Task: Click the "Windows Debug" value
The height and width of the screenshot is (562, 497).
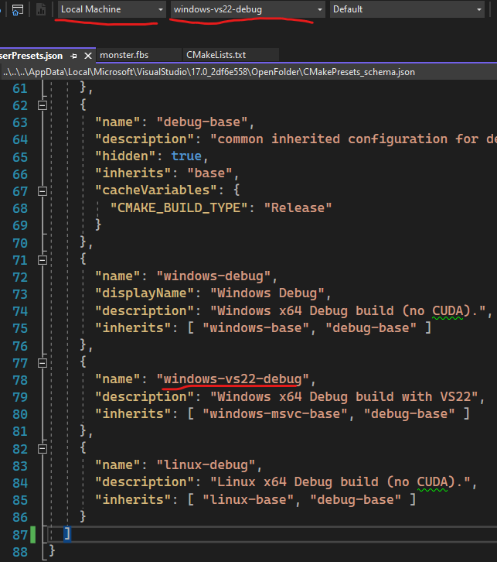Action: [267, 293]
